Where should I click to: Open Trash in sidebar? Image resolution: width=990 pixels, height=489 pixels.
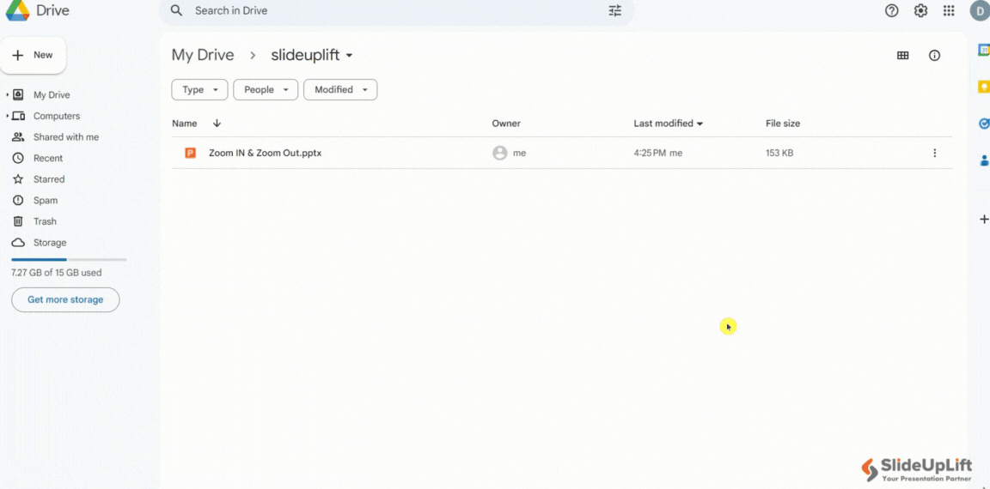coord(45,222)
